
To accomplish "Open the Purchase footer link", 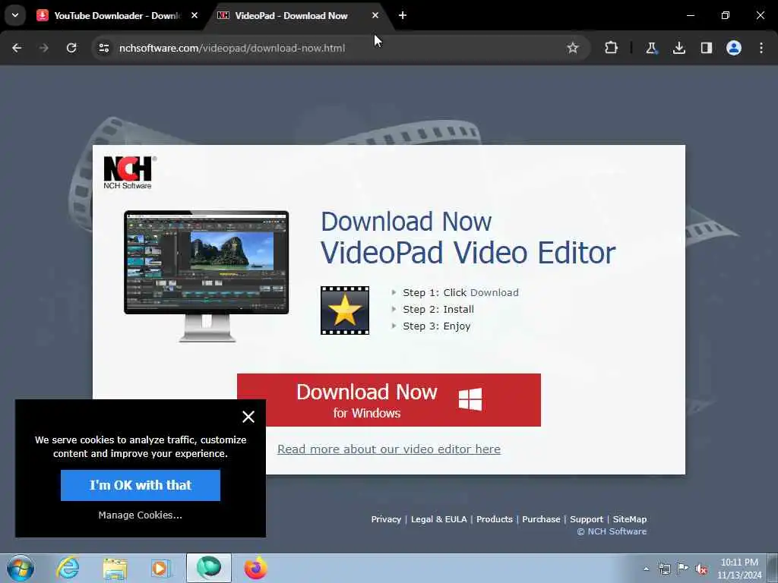I will click(x=541, y=519).
